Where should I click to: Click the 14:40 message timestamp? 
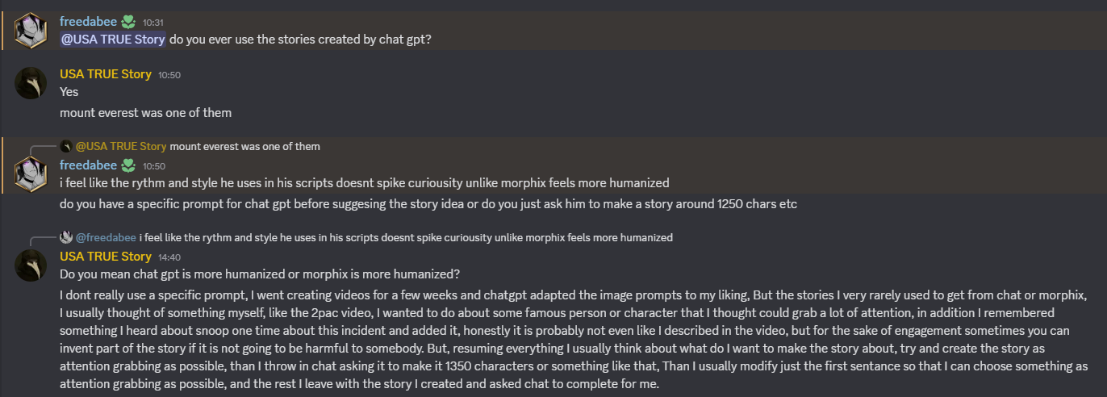coord(172,257)
